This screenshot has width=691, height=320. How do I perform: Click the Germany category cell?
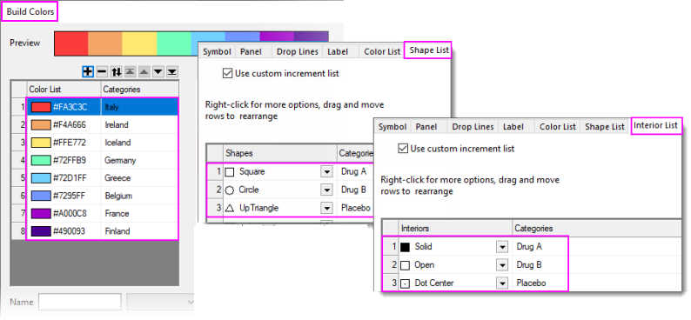[140, 161]
